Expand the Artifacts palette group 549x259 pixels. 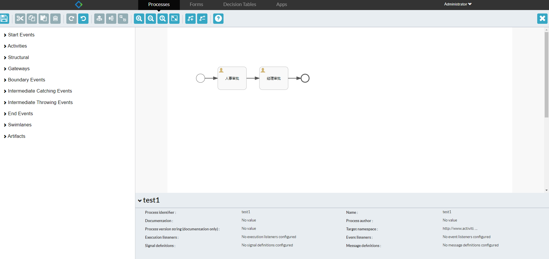tap(14, 136)
